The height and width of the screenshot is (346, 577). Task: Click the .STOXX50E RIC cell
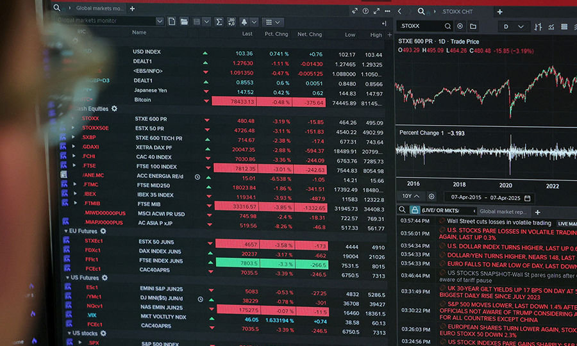pos(96,128)
